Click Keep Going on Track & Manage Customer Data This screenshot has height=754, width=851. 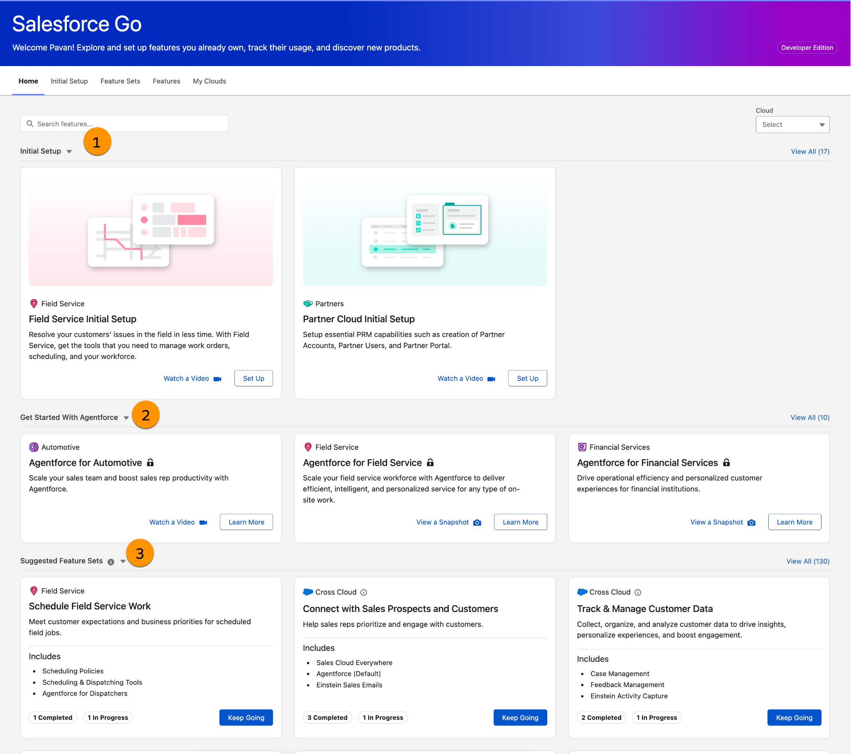[794, 717]
